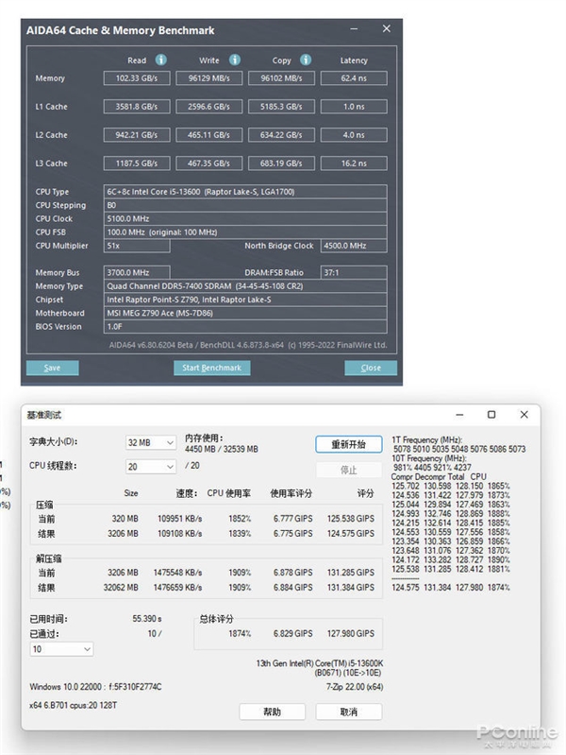Click Motherboard field MSI MEG Z790 Ace
The height and width of the screenshot is (755, 566).
coord(245,313)
